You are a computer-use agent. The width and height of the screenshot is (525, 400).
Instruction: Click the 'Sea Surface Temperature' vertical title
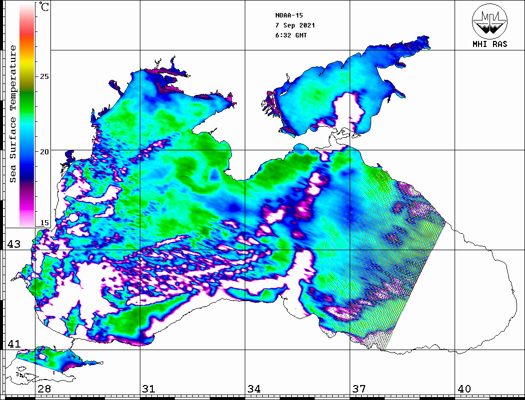point(13,114)
